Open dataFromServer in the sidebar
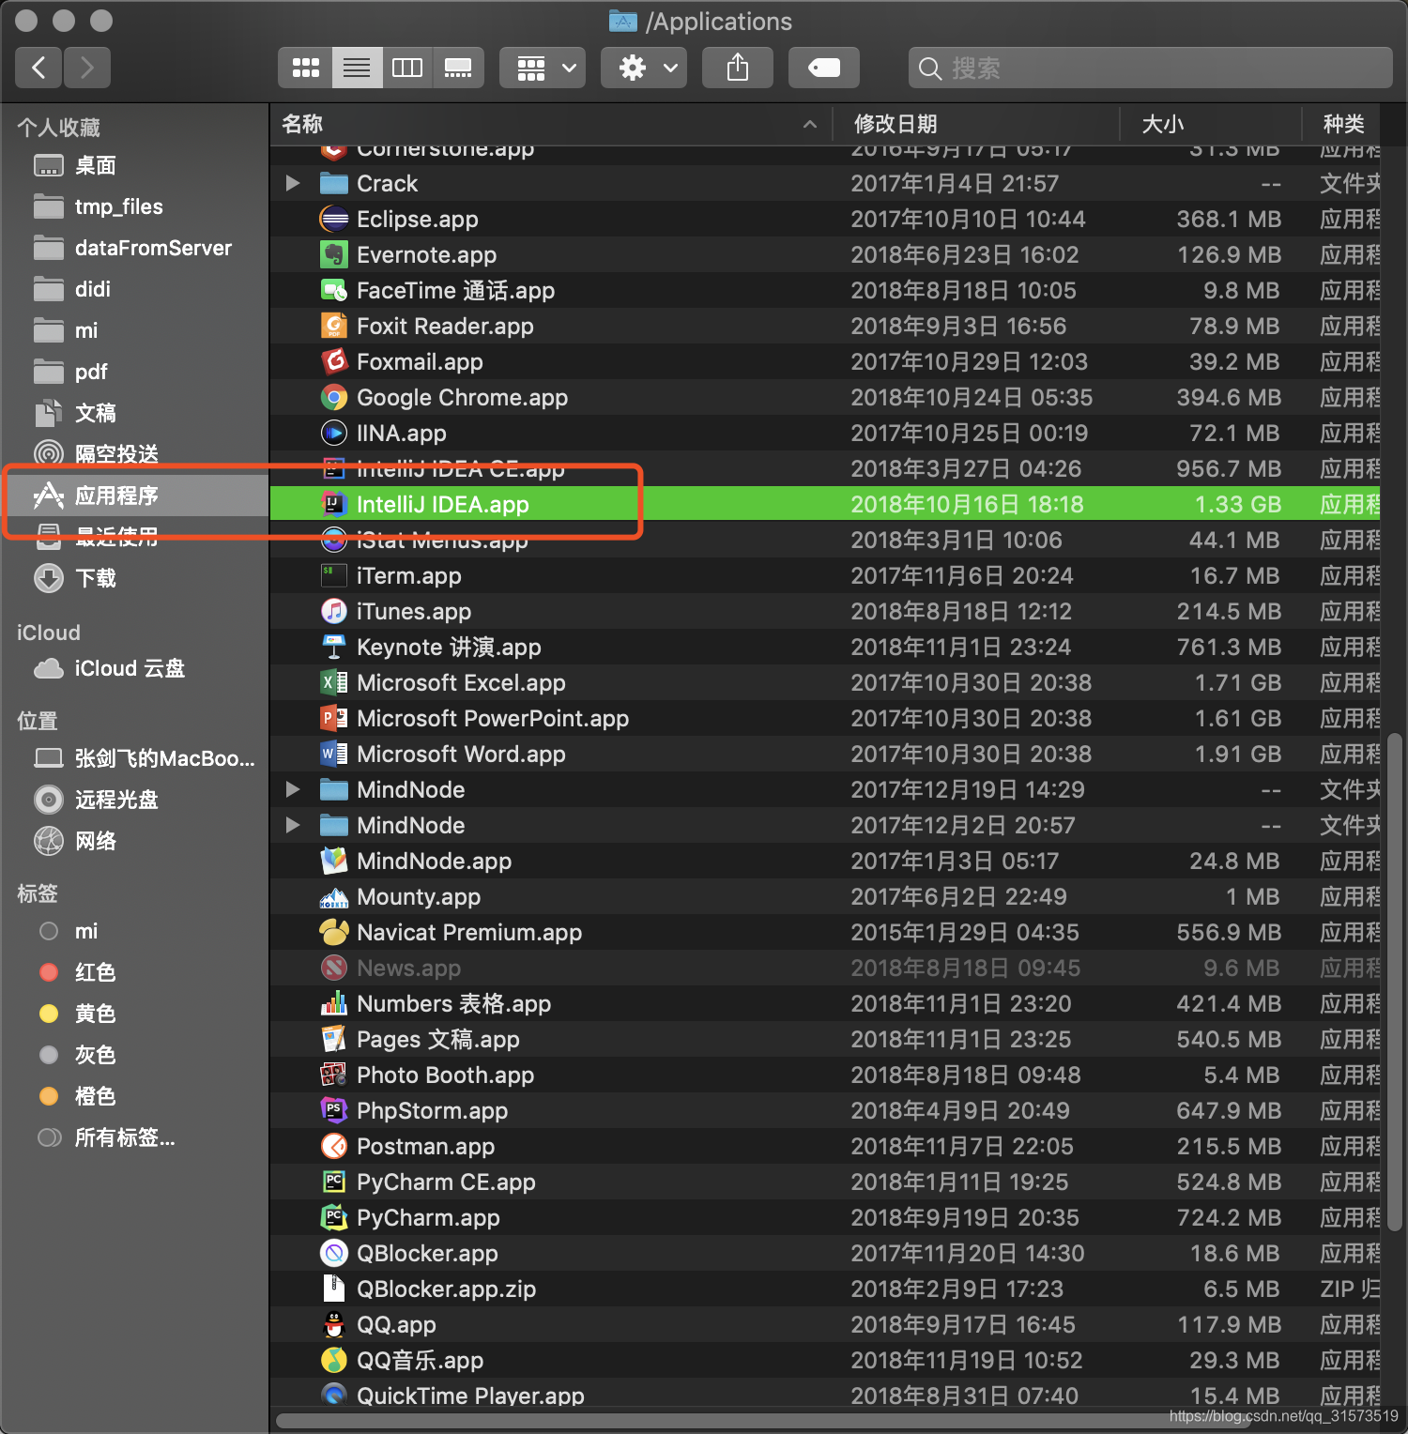This screenshot has width=1408, height=1434. (x=136, y=248)
